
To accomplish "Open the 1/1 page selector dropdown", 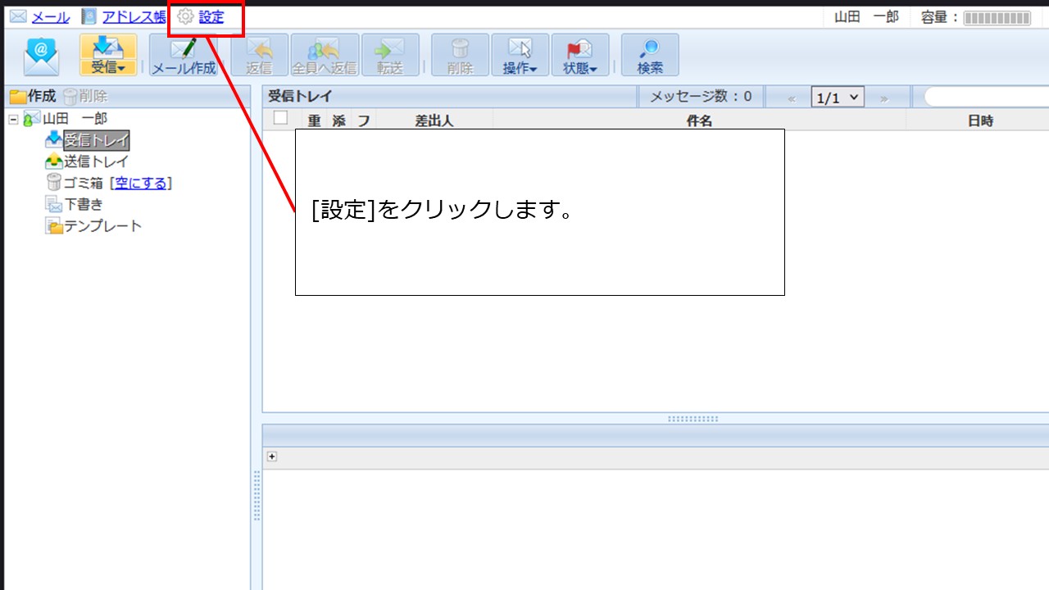I will coord(836,96).
